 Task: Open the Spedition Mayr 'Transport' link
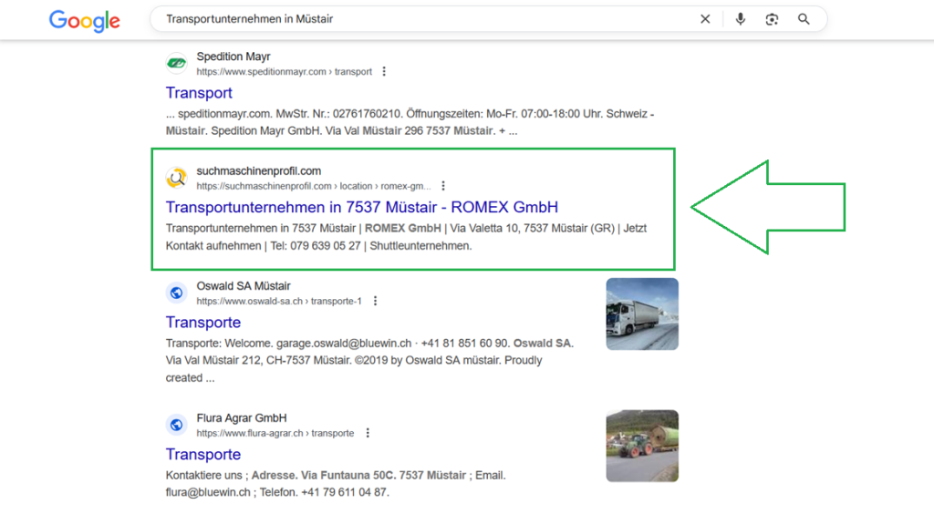199,93
